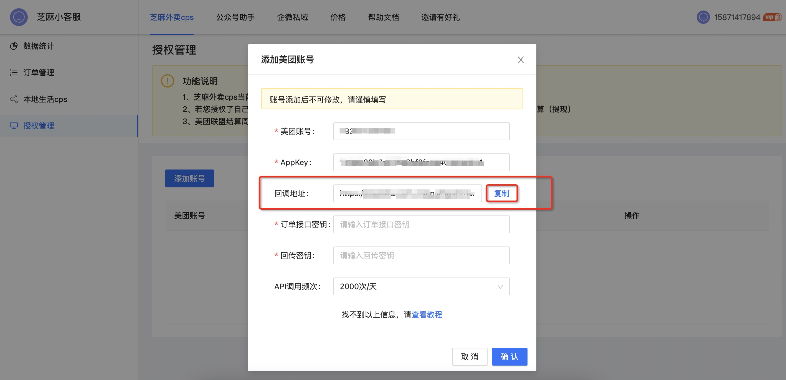Confirm with the 确认 button

509,356
